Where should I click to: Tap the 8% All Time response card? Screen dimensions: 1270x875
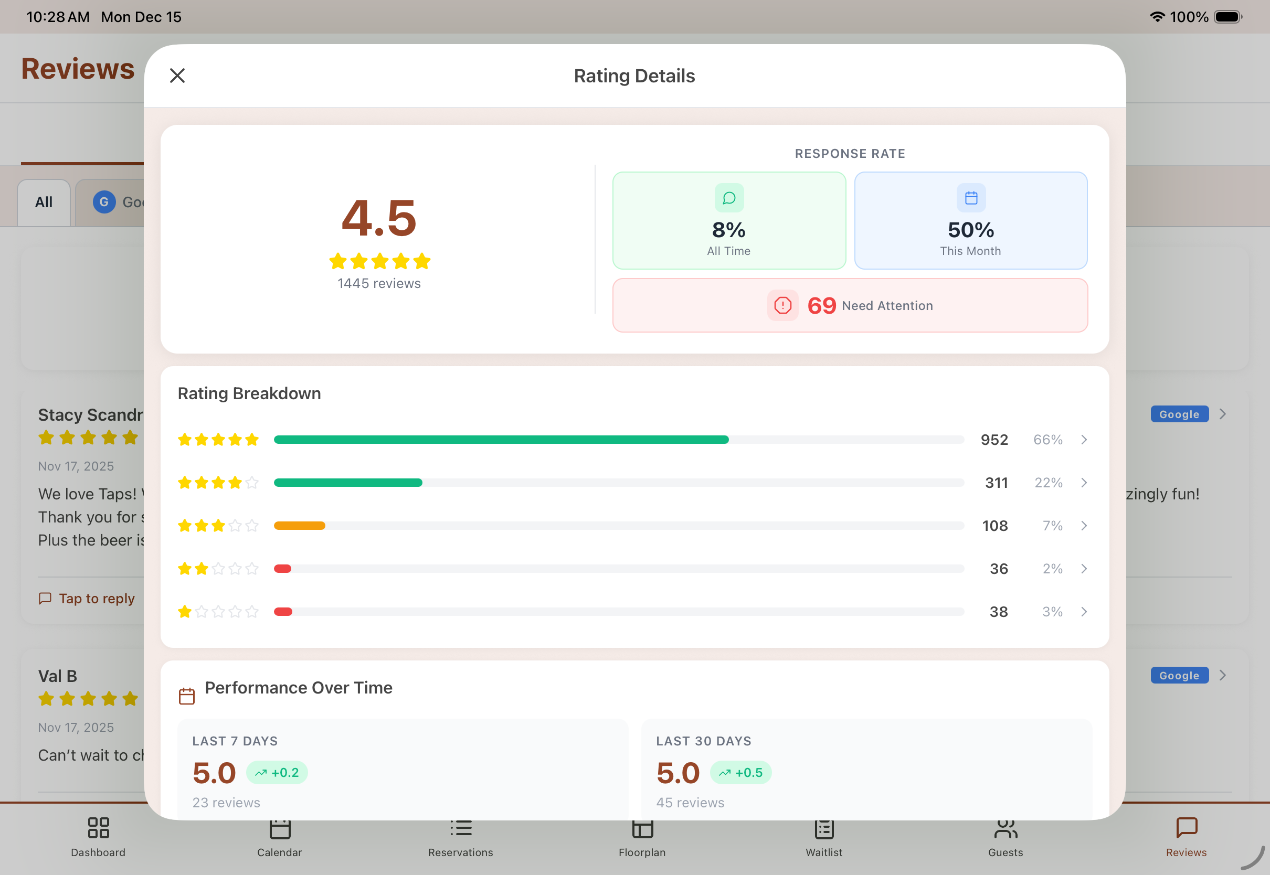[x=728, y=230]
